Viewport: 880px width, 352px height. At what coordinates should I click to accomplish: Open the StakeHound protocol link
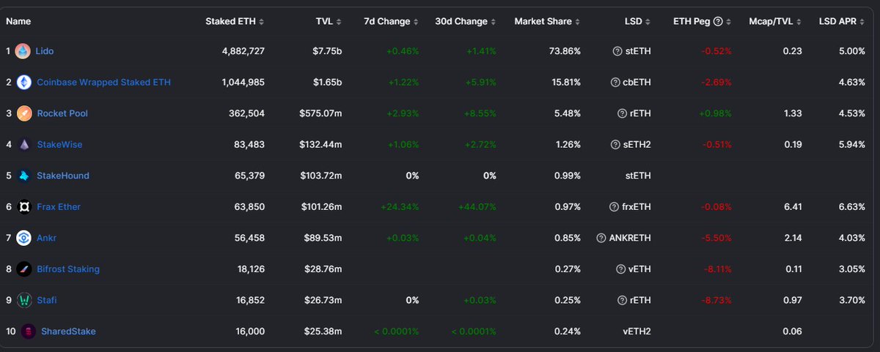[63, 176]
